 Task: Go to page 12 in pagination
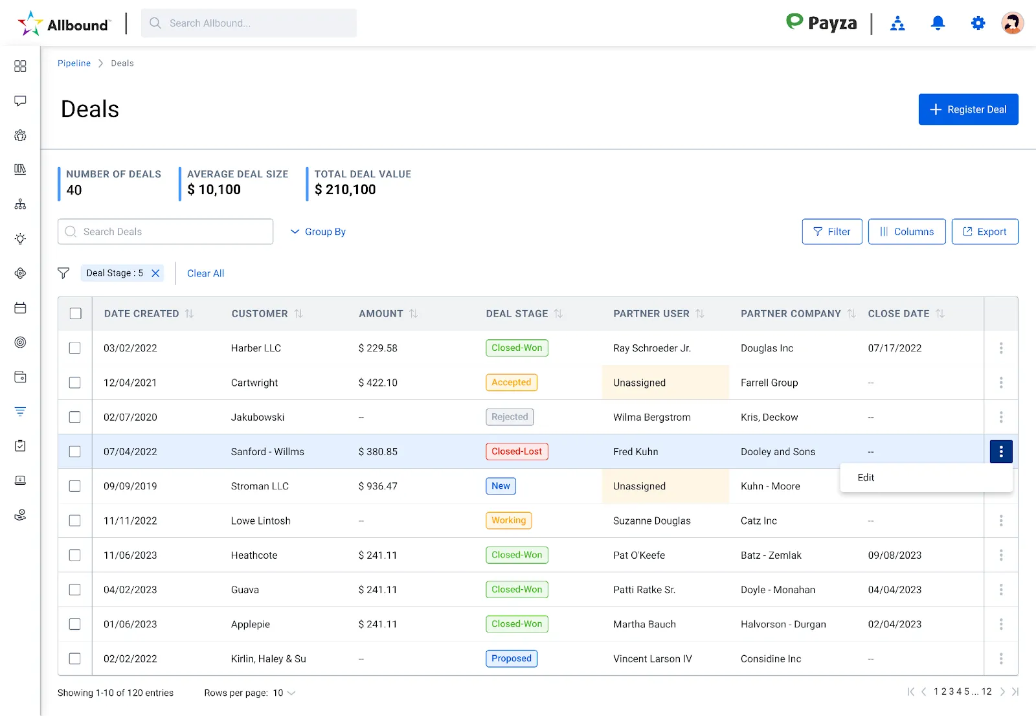pos(987,691)
